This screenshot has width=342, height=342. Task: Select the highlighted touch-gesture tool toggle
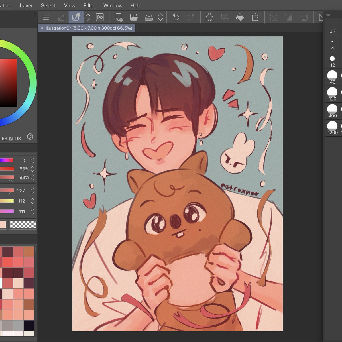coord(76,17)
